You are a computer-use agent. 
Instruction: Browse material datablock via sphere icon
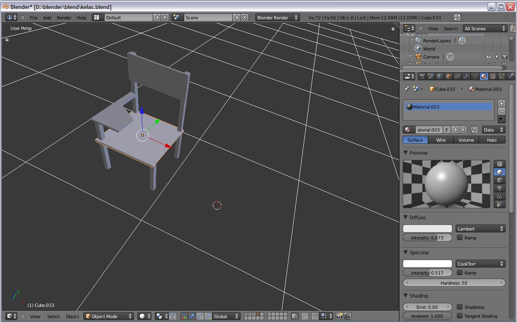[x=409, y=130]
